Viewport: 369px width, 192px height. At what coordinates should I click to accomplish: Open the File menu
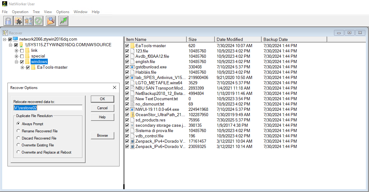click(x=5, y=12)
